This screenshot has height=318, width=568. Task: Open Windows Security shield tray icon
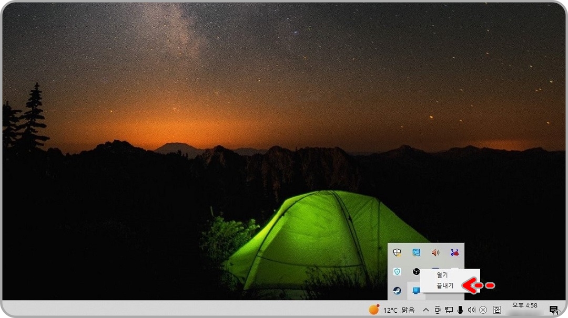click(397, 252)
